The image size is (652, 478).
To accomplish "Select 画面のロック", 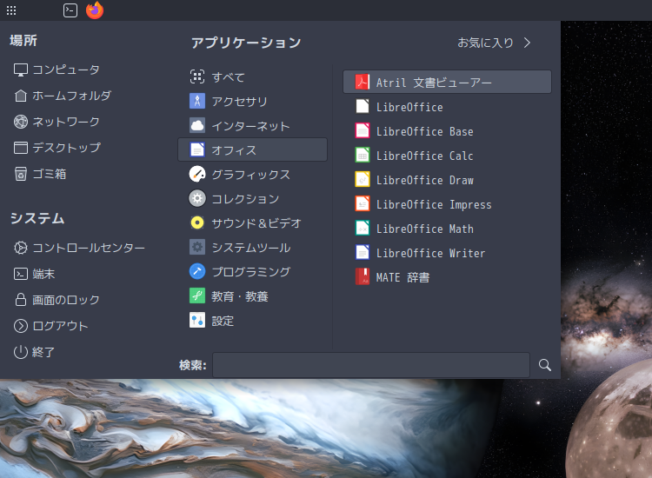I will (x=57, y=300).
